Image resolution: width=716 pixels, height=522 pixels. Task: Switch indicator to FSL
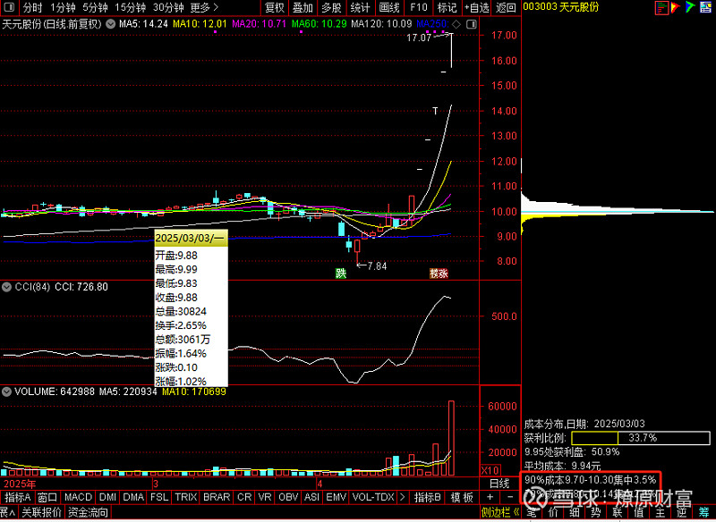(159, 497)
